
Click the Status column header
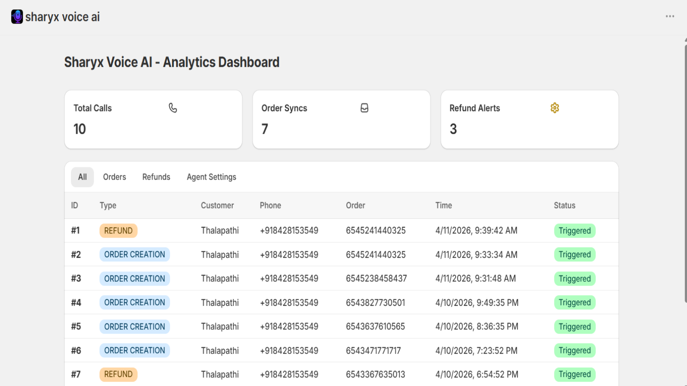coord(565,205)
